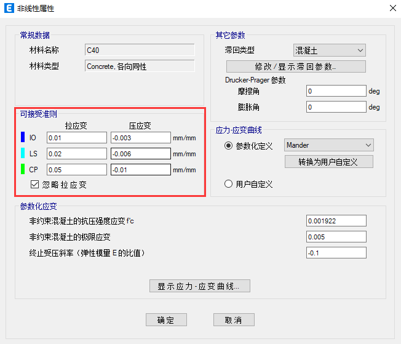Screen dimensions: 401x344
Task: Click the green CP color swatch
Action: 23,169
